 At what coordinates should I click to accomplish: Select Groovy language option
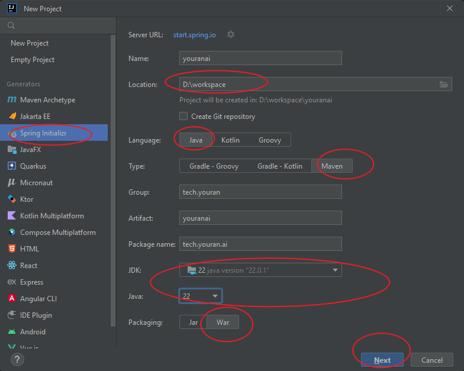[270, 140]
